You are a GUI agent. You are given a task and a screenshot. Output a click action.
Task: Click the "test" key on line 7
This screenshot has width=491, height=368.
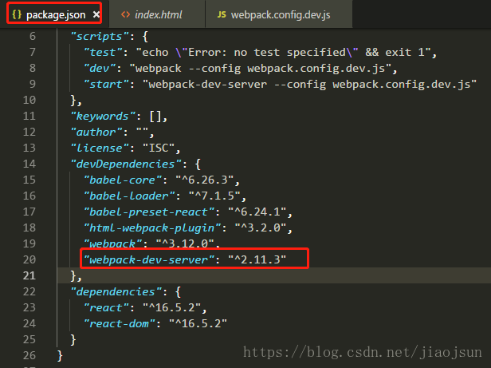(103, 52)
